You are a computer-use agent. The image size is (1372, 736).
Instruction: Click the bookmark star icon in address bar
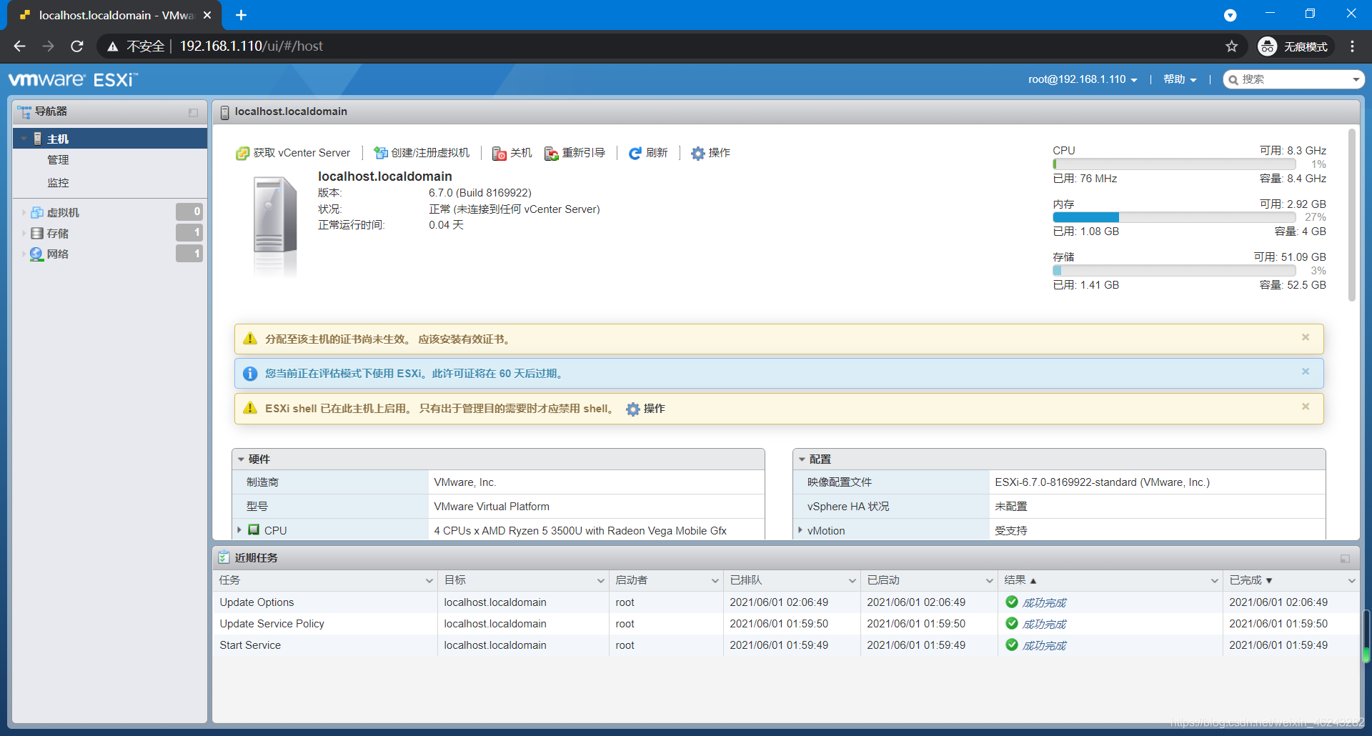1231,46
